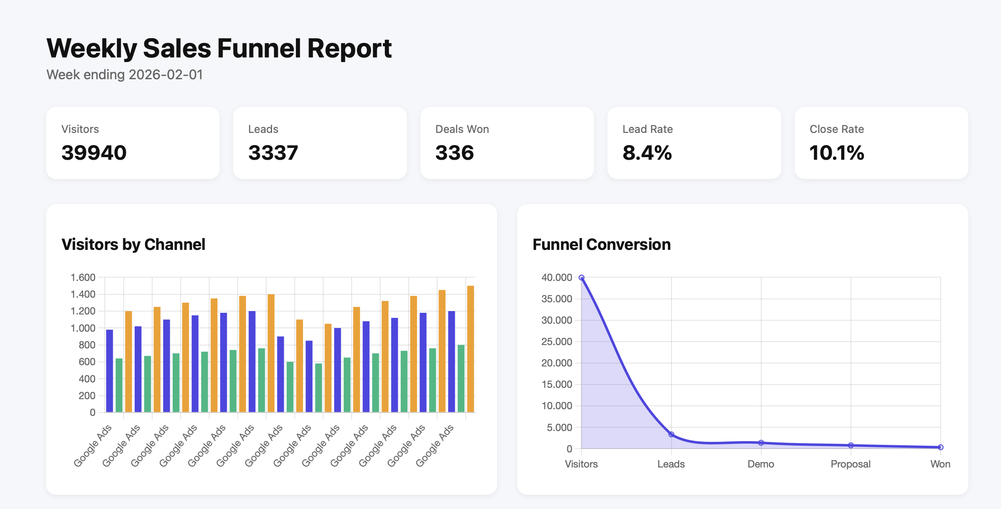Click the 1.600 gridline label on the bar chart
1001x509 pixels.
(83, 277)
